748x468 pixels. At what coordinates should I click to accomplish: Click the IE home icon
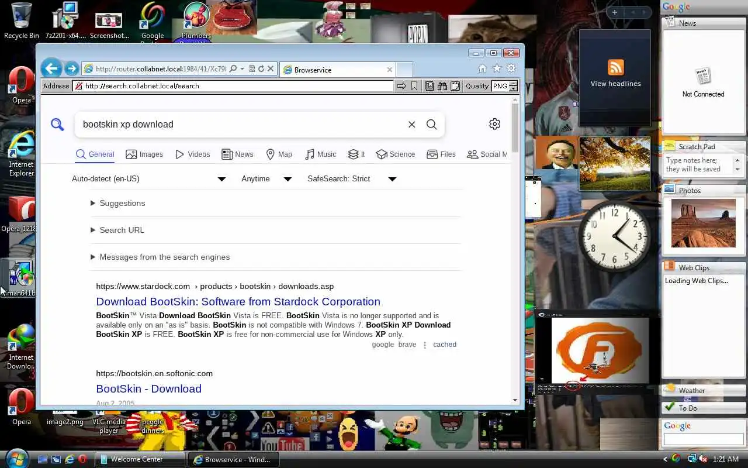pos(482,68)
